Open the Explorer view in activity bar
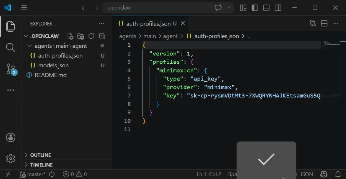 pos(10,26)
